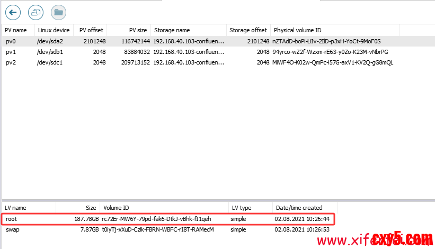The image size is (435, 249).
Task: Click the storage refresh toolbar icon
Action: (36, 13)
